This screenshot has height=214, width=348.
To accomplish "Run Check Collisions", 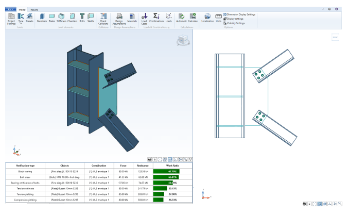I will [103, 19].
